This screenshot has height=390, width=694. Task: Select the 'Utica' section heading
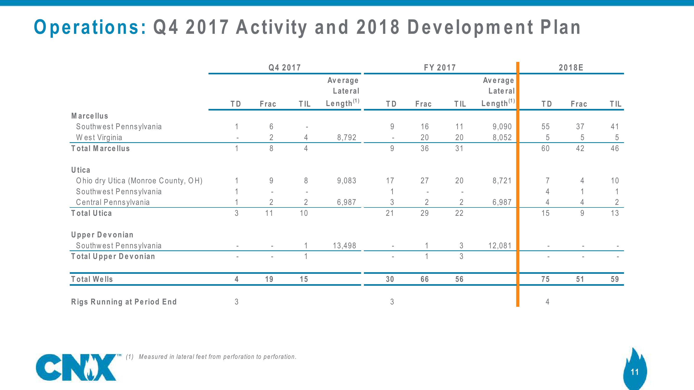(80, 170)
